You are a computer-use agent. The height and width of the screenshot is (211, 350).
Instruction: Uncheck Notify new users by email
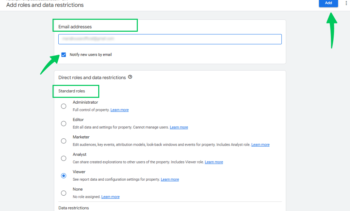click(x=63, y=55)
